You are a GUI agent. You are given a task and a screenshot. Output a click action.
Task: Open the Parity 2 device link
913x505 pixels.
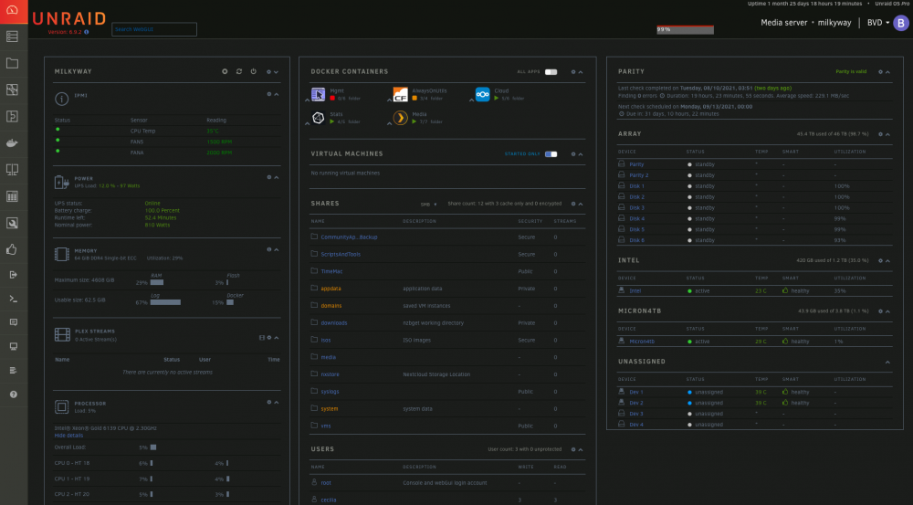coord(638,175)
